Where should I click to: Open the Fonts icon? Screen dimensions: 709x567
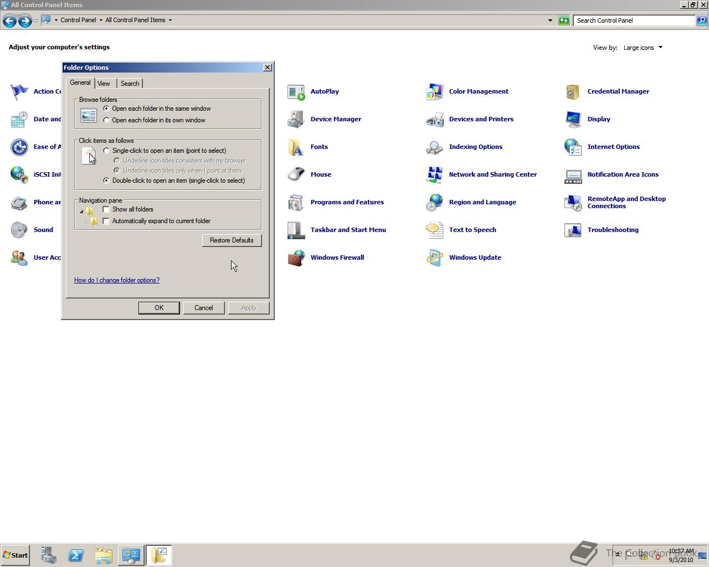coord(296,147)
